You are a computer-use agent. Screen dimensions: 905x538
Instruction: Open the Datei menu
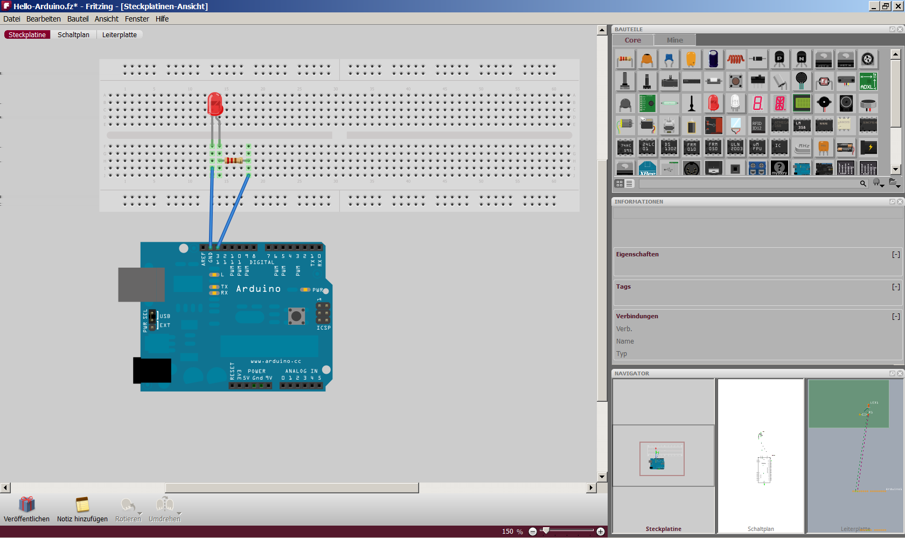pos(12,19)
